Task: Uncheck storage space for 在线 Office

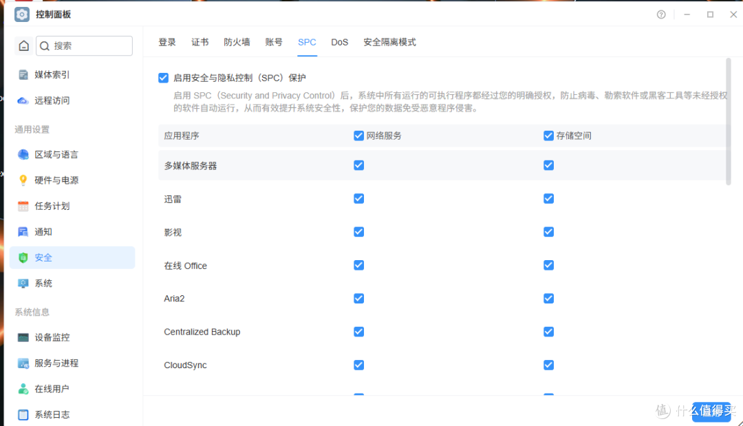Action: point(549,266)
